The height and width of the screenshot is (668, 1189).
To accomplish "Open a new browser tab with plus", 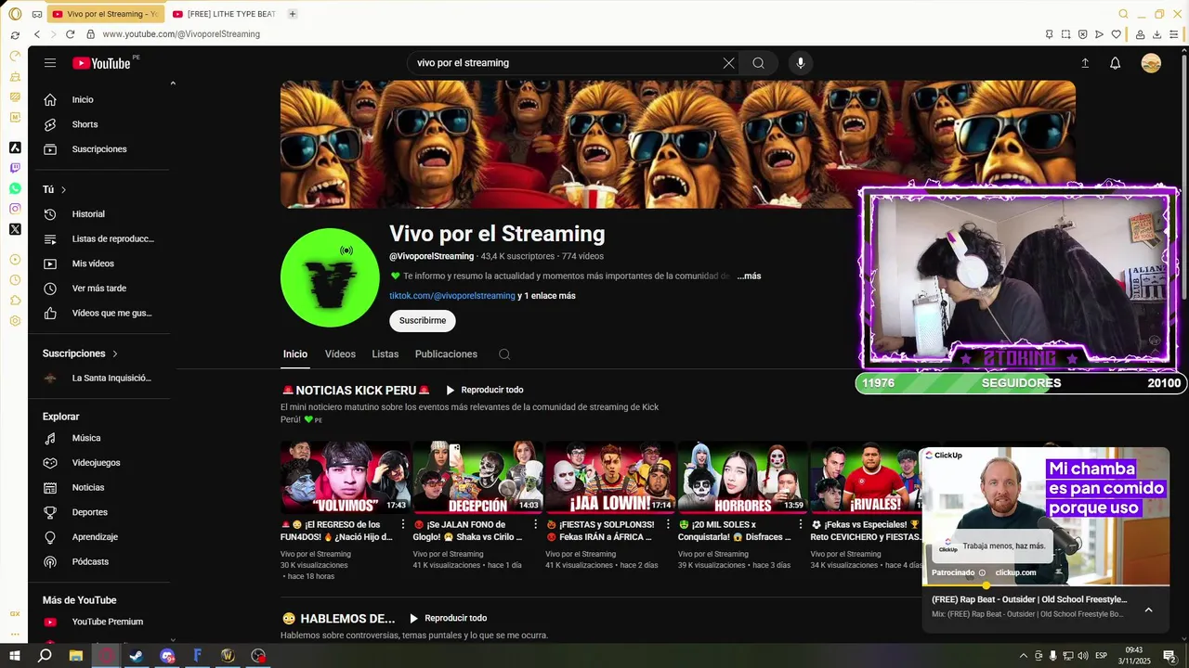I will (x=293, y=14).
